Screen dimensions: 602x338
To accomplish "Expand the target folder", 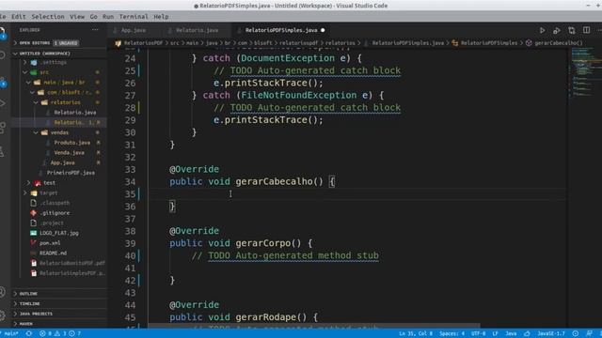I will (x=48, y=192).
